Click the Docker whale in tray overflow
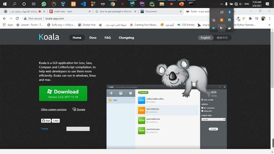The image size is (274, 154). point(229,28)
